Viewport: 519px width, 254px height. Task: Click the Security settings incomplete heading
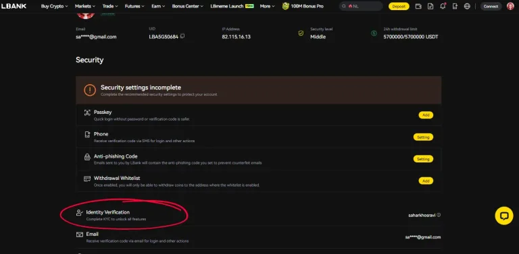pyautogui.click(x=141, y=88)
